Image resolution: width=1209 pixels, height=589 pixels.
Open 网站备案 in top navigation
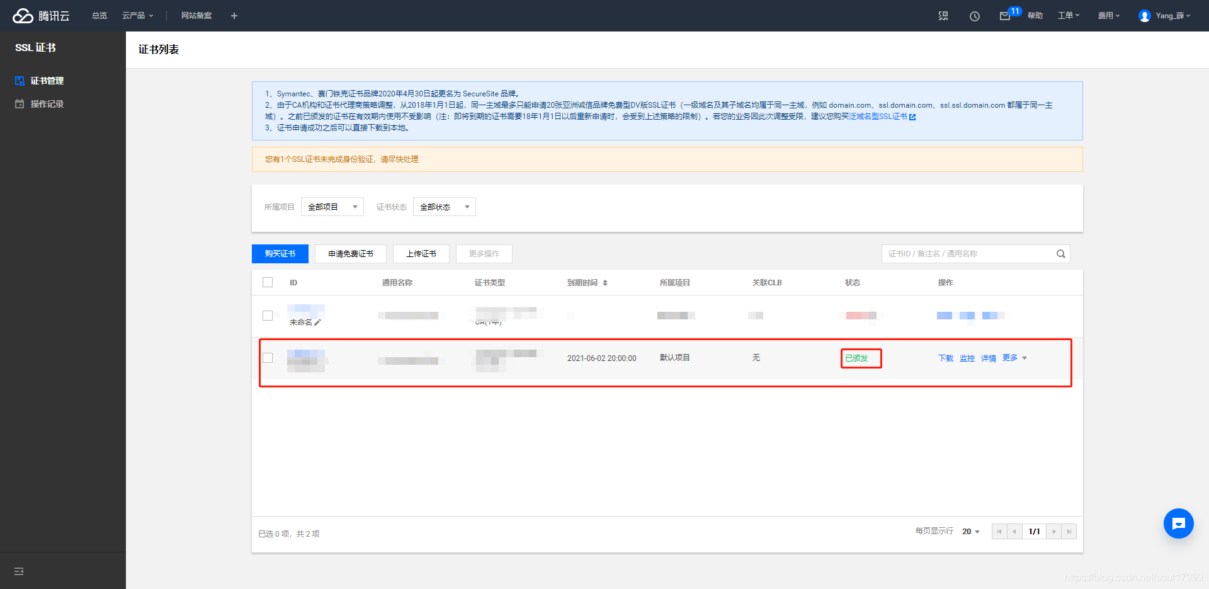[196, 16]
